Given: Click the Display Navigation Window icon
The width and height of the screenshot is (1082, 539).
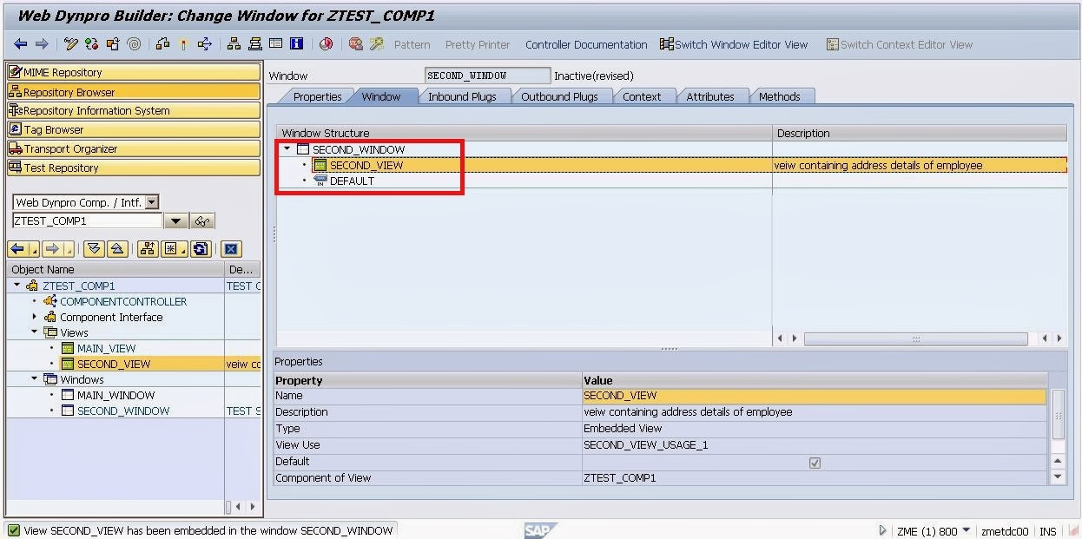Looking at the screenshot, I should tap(254, 44).
